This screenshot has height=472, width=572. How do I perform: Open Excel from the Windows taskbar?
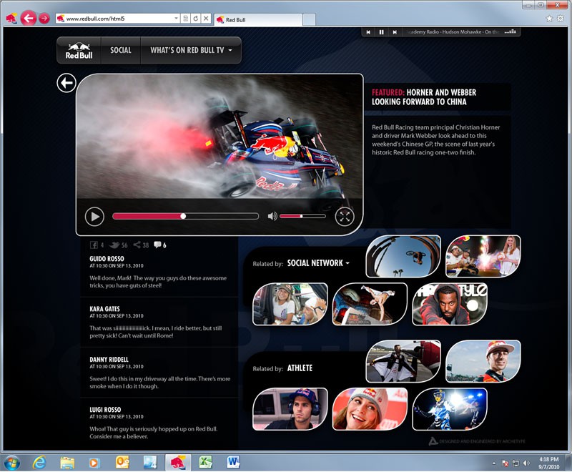coord(204,462)
